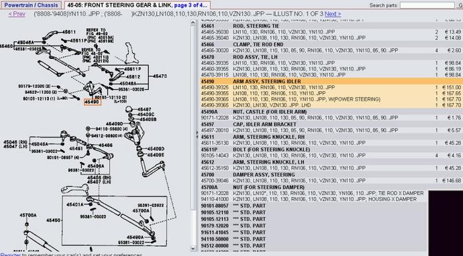Select highlighted callout 45490 in the diagram
The image size is (463, 256).
[93, 102]
